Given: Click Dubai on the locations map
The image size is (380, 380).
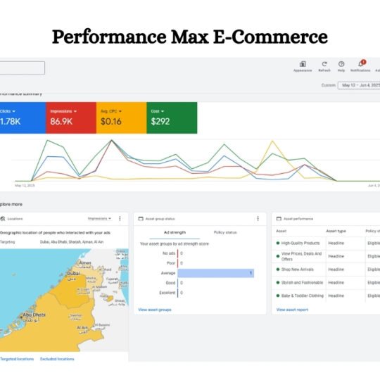Looking at the screenshot, I should [73, 273].
